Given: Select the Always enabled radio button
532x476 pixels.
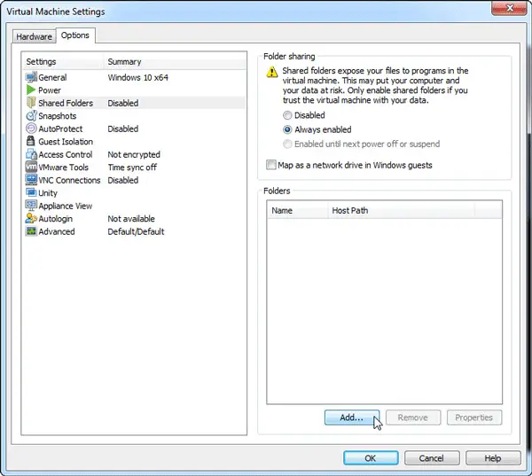Looking at the screenshot, I should point(287,129).
